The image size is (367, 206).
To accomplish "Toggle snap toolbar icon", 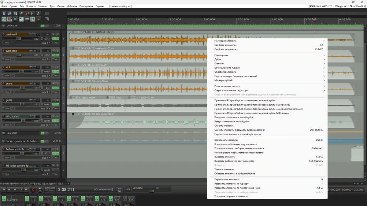I will point(33,19).
